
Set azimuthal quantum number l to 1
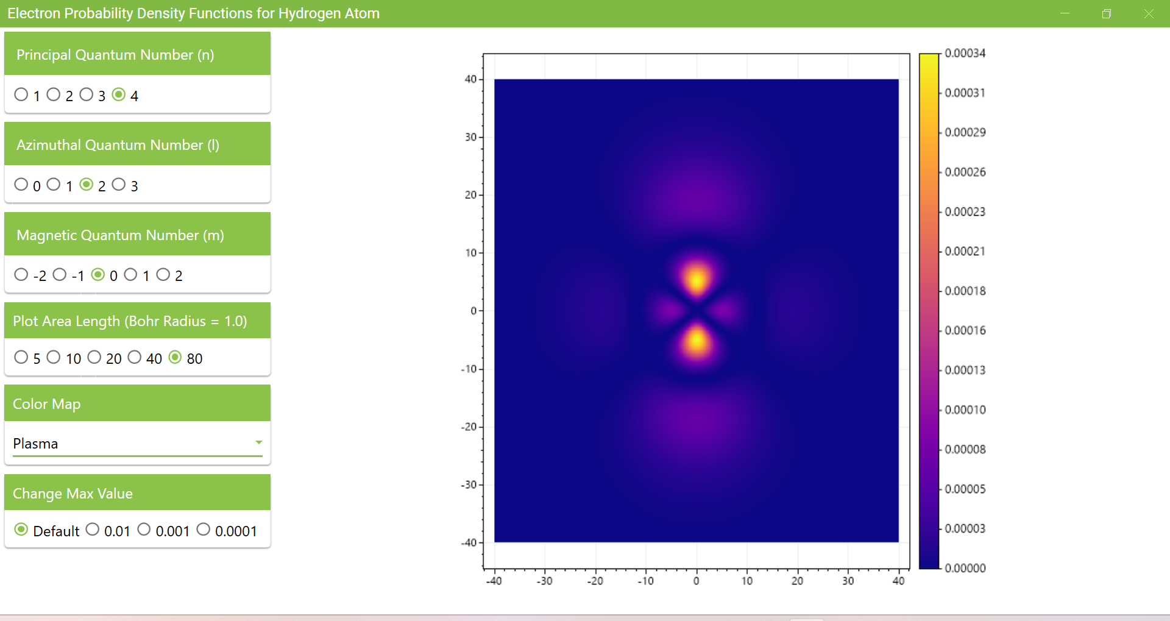tap(54, 185)
